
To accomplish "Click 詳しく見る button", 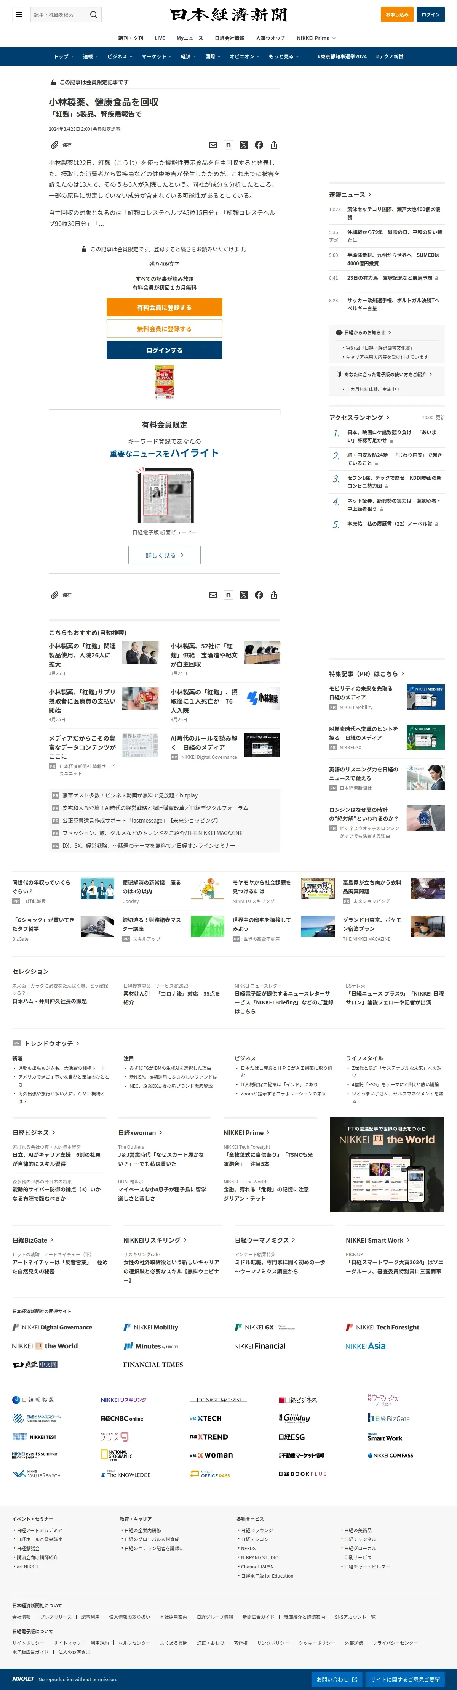I will pyautogui.click(x=165, y=555).
